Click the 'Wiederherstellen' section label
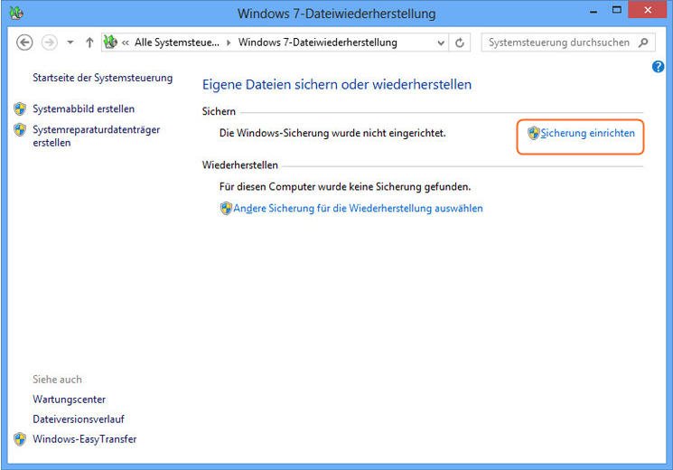 [240, 165]
